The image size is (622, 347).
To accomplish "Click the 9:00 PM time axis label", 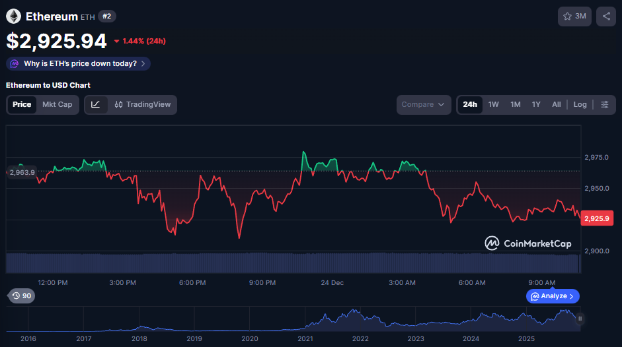I will pyautogui.click(x=262, y=283).
